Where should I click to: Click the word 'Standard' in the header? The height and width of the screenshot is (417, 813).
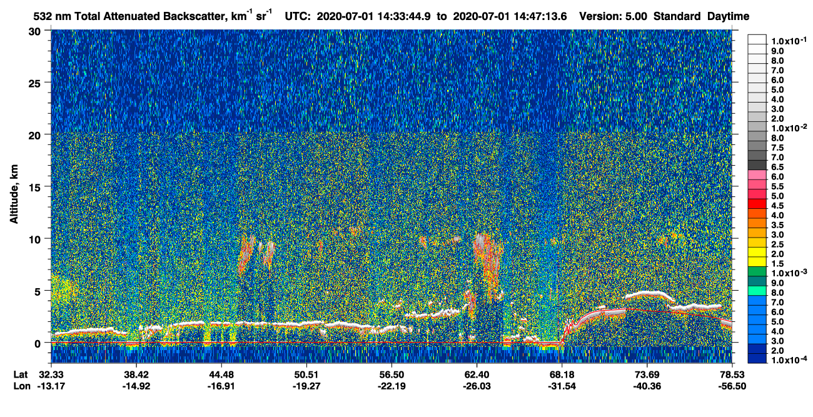[678, 16]
